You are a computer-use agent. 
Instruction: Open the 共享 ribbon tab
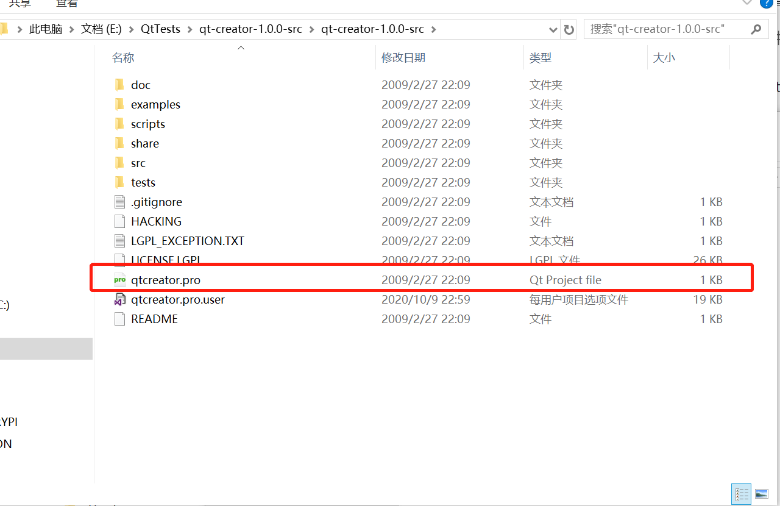click(x=20, y=3)
